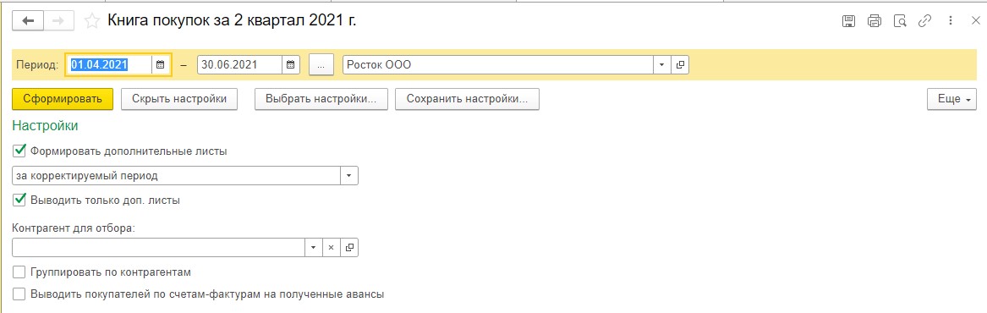The width and height of the screenshot is (987, 313).
Task: Open the Еще menu
Action: click(951, 99)
